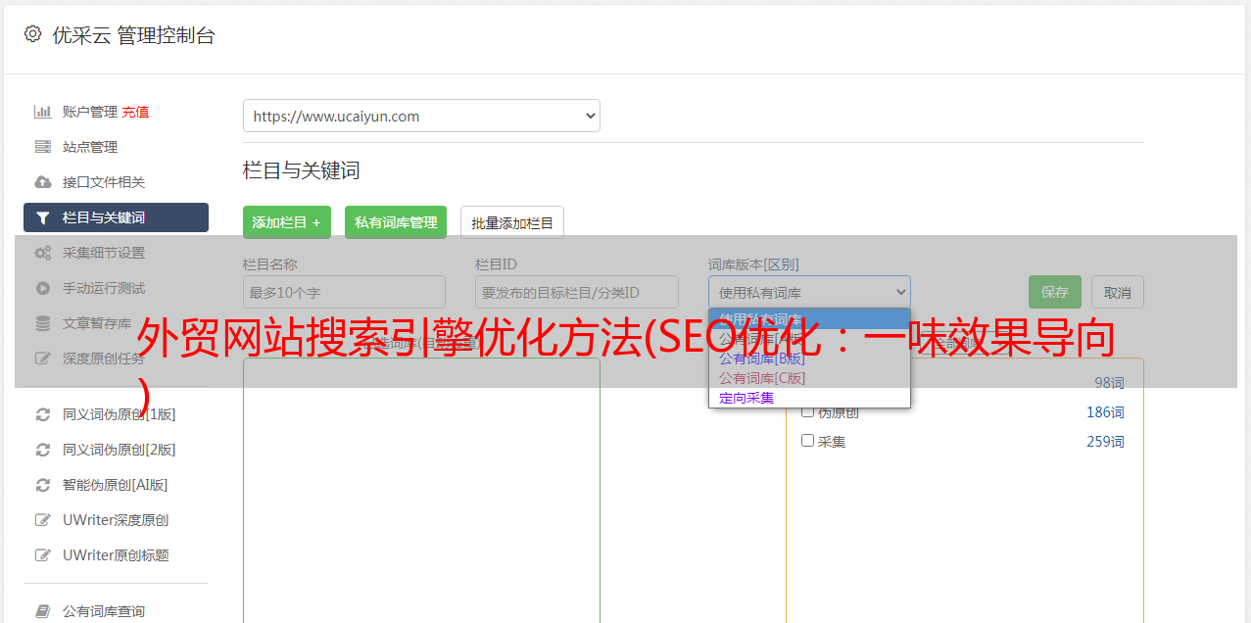This screenshot has height=623, width=1251.
Task: Click the red 充值 link
Action: point(135,112)
